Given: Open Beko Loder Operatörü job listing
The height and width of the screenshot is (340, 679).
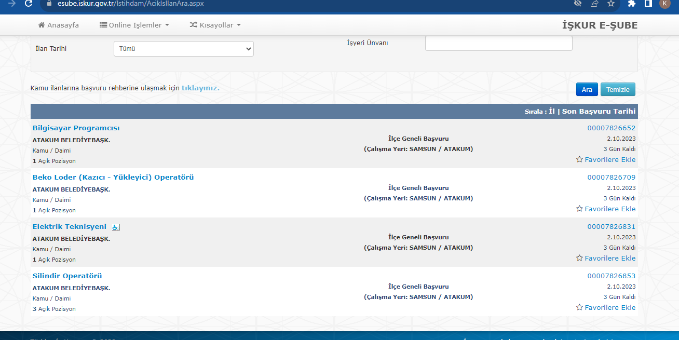Looking at the screenshot, I should [113, 178].
